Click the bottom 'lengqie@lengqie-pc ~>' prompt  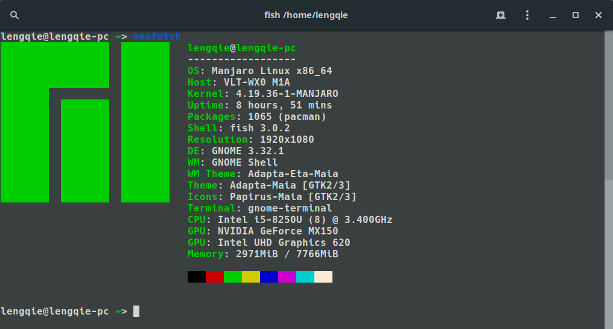[x=64, y=312]
